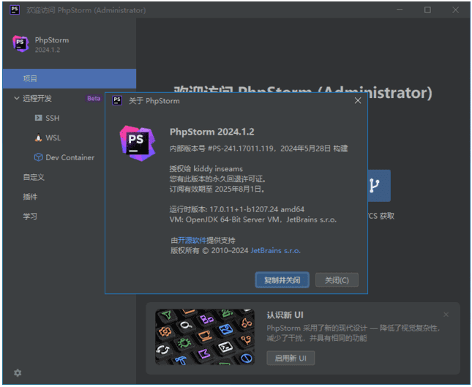The width and height of the screenshot is (472, 387).
Task: Collapse the 远程开发 section chevron
Action: 17,98
